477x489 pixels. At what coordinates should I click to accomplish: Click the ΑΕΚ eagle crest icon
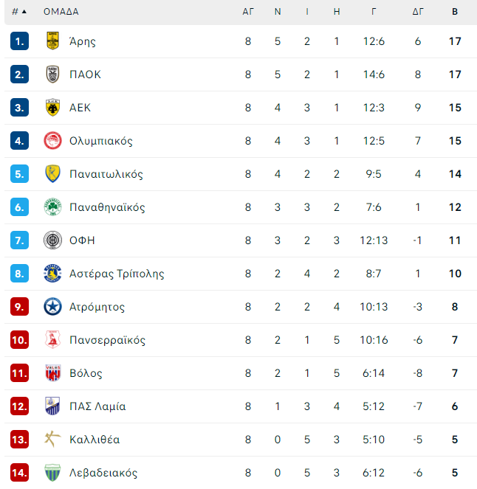(52, 107)
